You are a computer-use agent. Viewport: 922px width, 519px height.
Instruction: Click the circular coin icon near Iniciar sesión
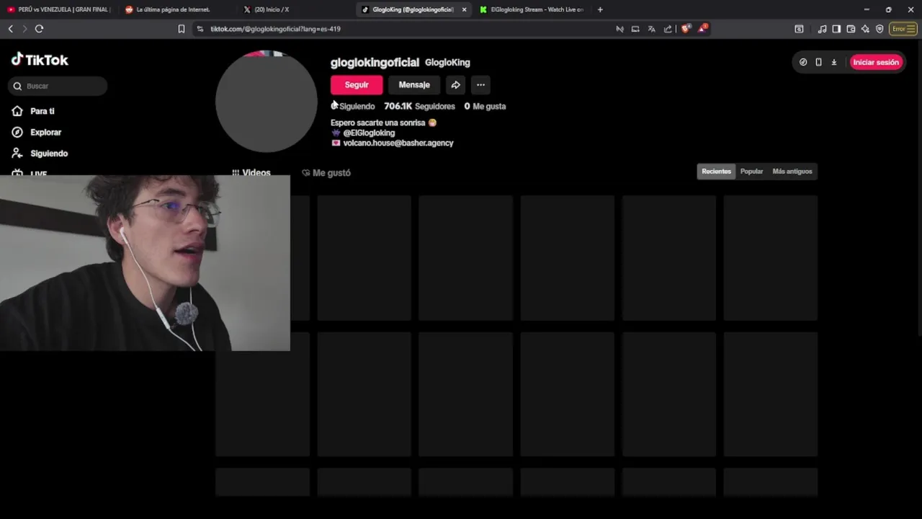coord(803,62)
